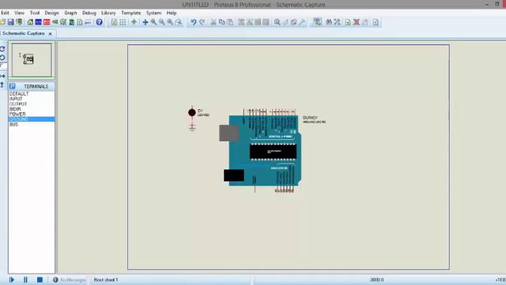Click the ground terminal symbol below LED
506x285 pixels.
click(x=192, y=127)
